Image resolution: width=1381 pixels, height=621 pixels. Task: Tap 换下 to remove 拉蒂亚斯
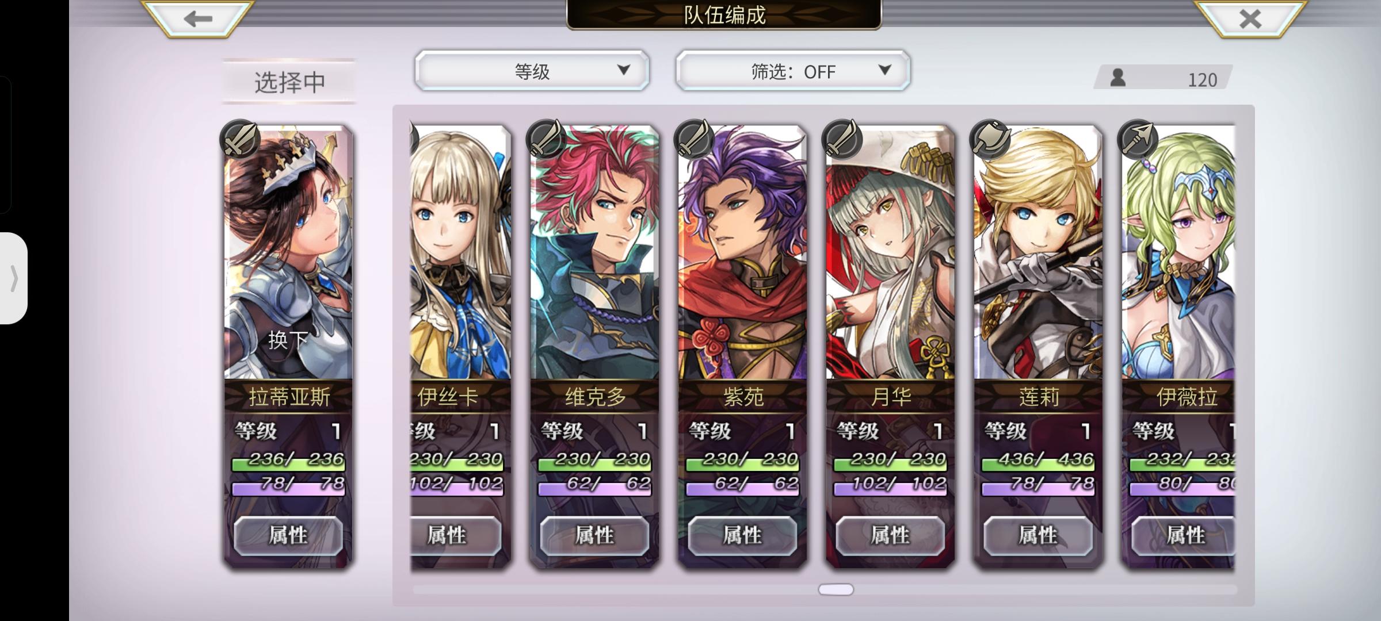(288, 340)
